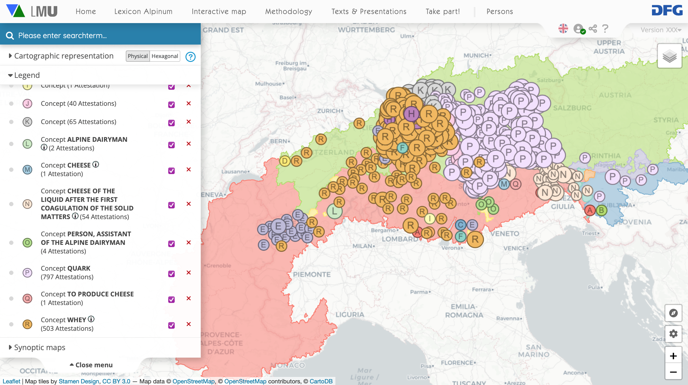Click info icon beside Concept CHEESE

(96, 164)
